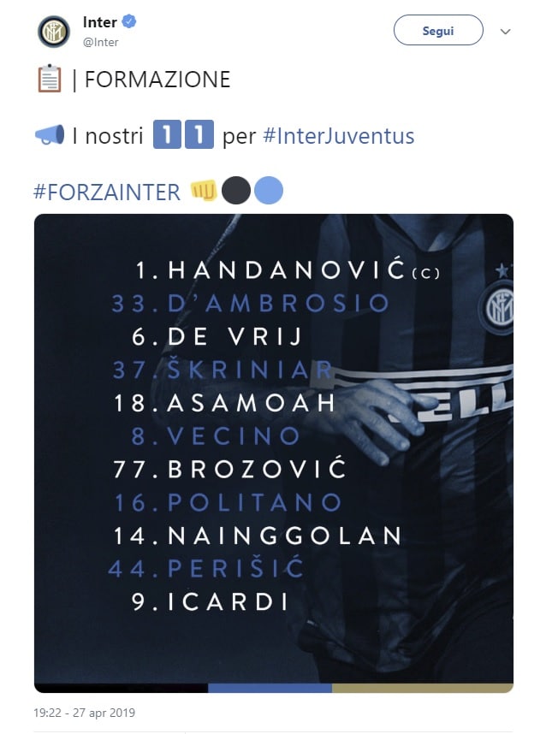546x734 pixels.
Task: Click the Inter display name
Action: click(100, 23)
